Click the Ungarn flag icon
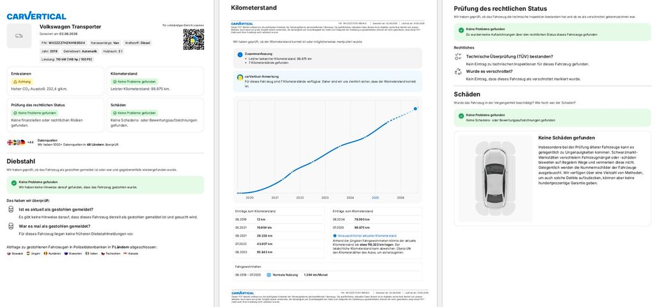 pos(28,253)
